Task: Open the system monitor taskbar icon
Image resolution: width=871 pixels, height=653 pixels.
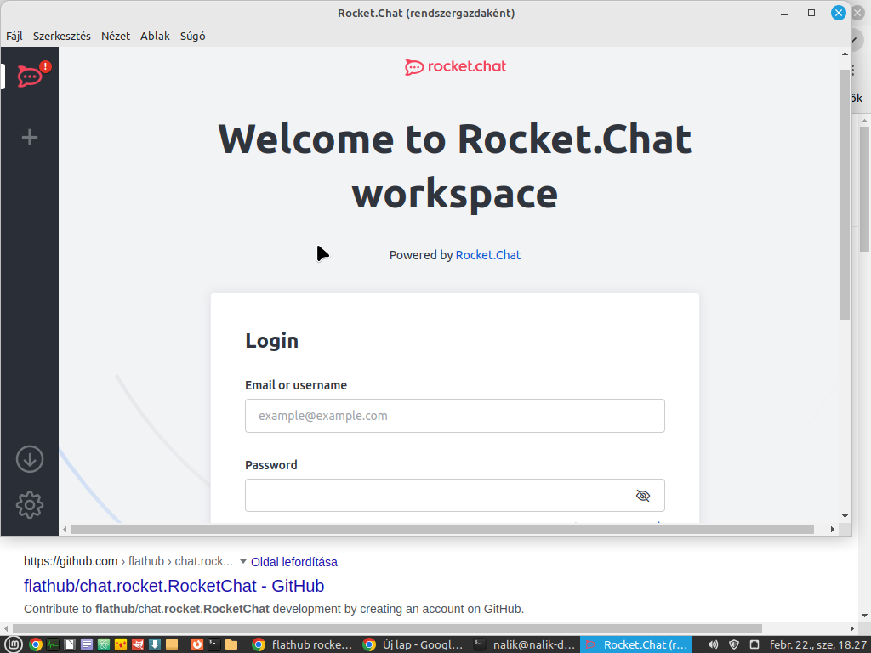Action: click(53, 644)
